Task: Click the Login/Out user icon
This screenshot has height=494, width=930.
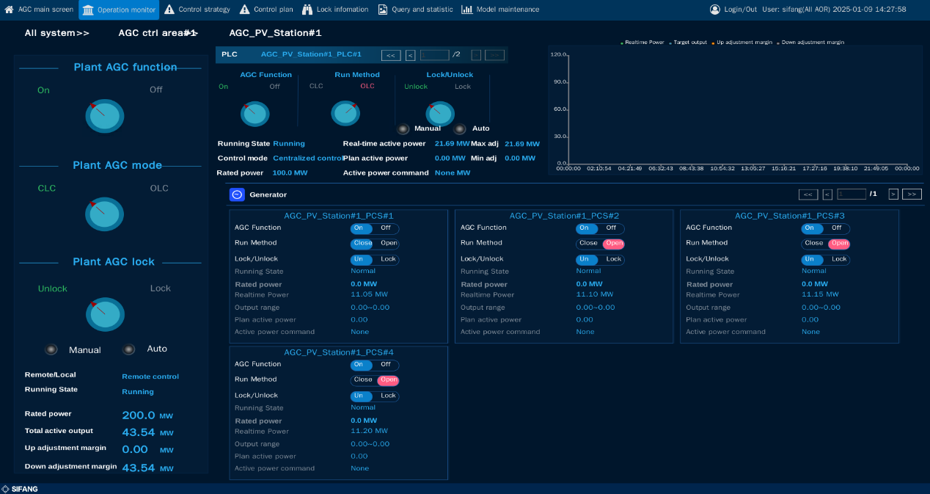Action: click(x=715, y=10)
